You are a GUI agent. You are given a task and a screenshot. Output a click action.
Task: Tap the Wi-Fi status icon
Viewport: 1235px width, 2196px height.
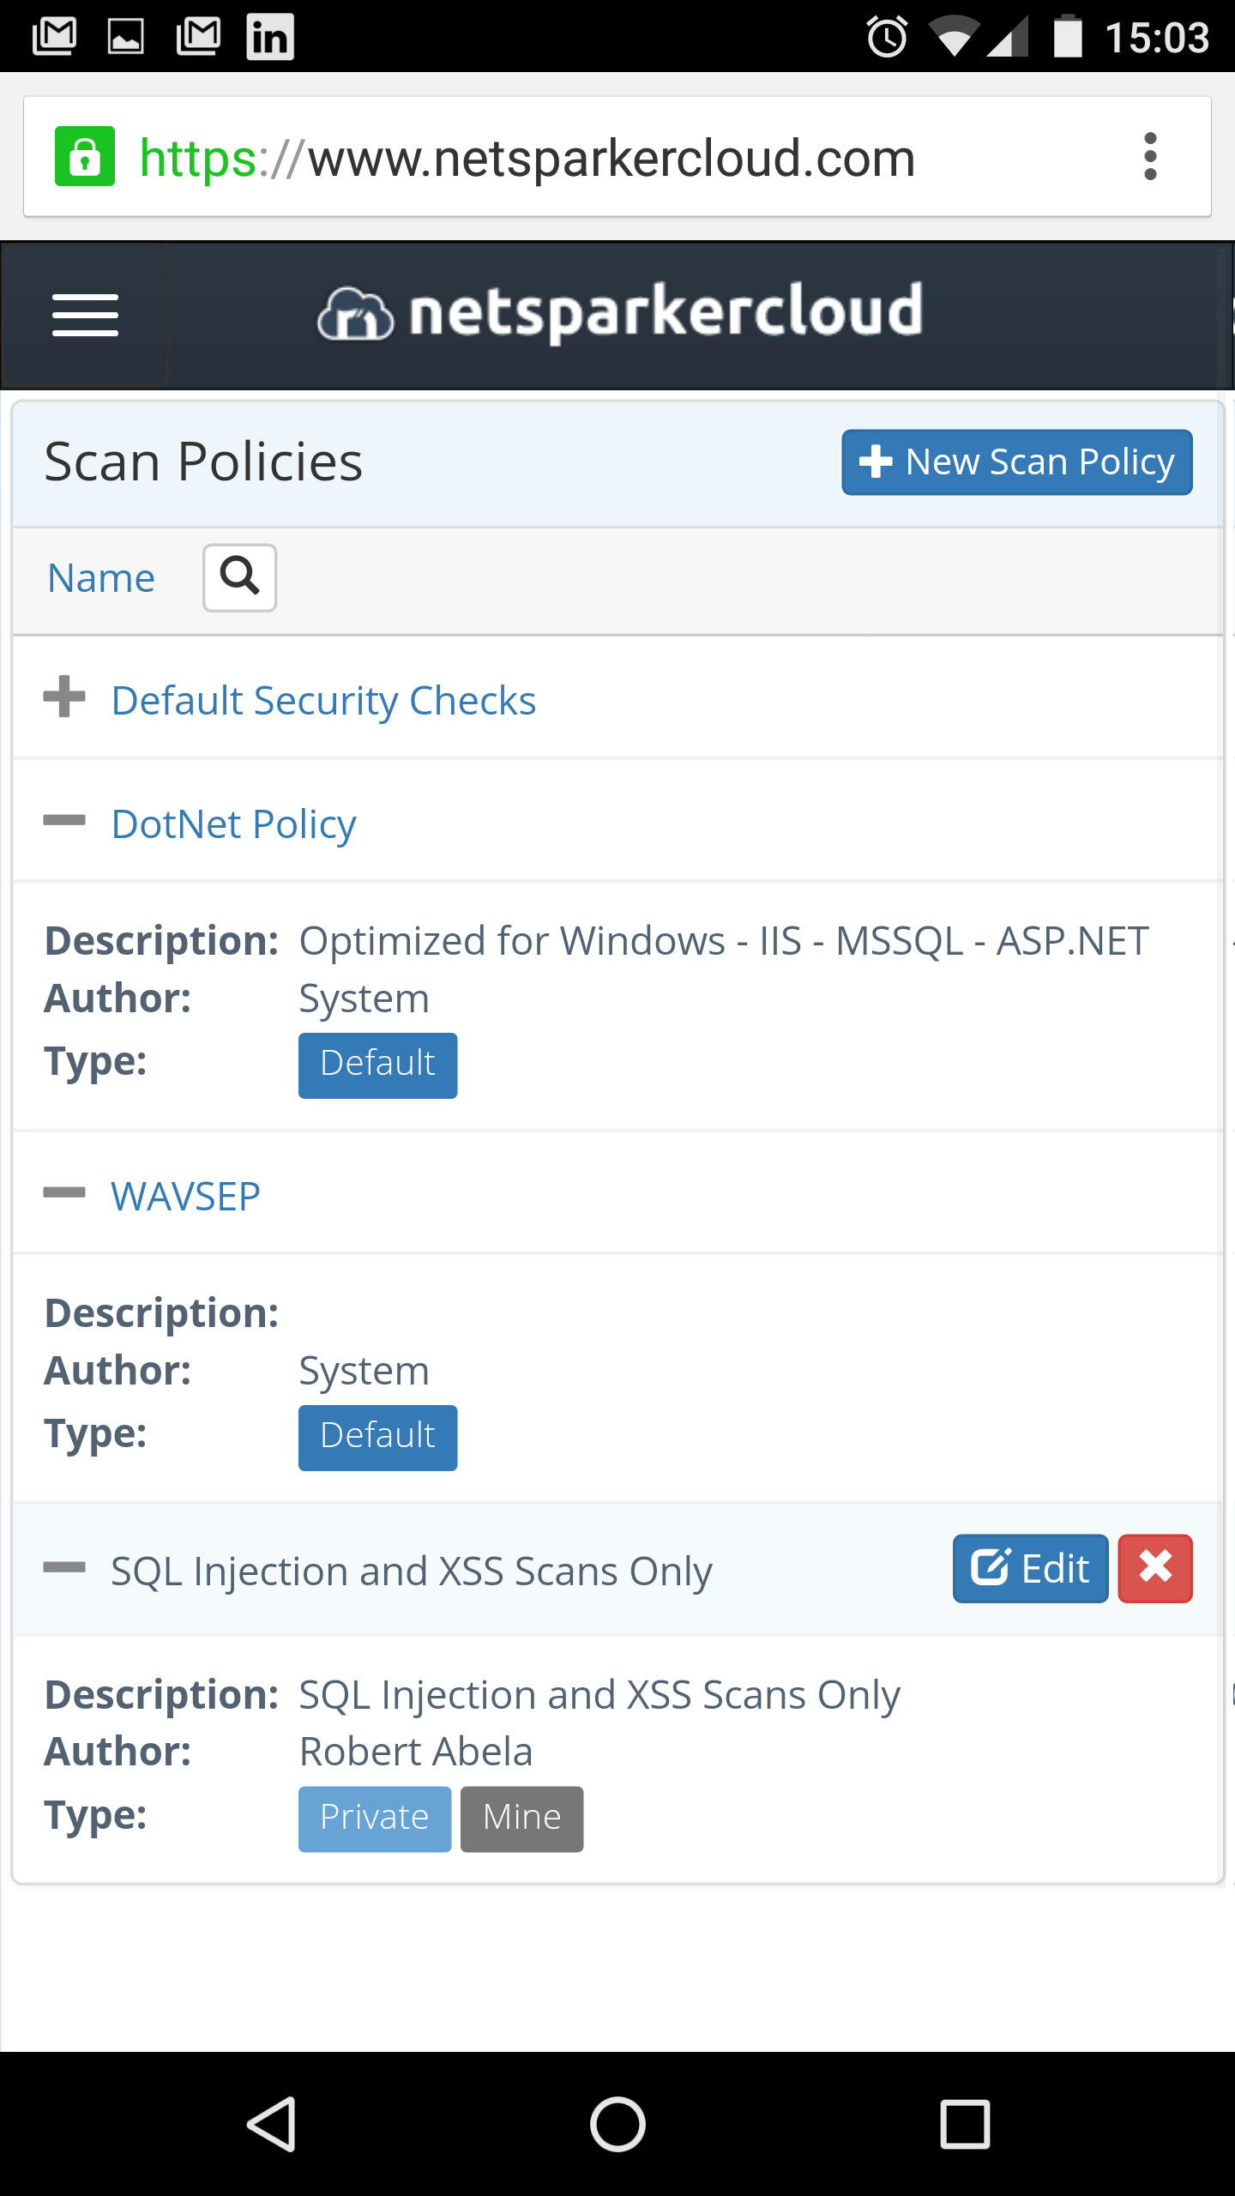[x=953, y=37]
